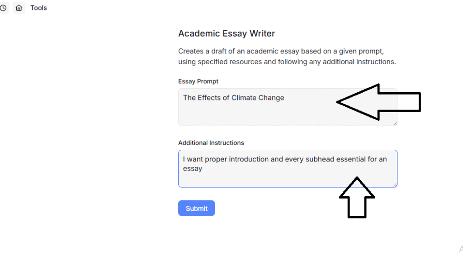The height and width of the screenshot is (256, 463).
Task: Grab the Essay Prompt resize handle
Action: (x=395, y=123)
